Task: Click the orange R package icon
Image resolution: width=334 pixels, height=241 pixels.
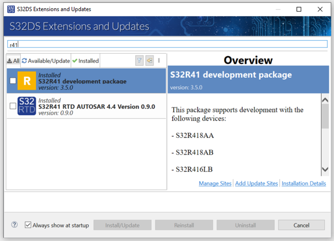Action: [27, 81]
